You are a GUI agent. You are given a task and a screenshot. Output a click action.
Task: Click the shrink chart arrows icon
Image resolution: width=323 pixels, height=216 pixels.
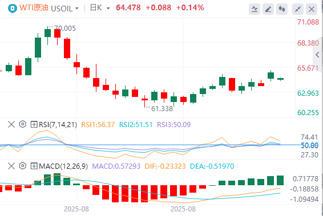298,9
